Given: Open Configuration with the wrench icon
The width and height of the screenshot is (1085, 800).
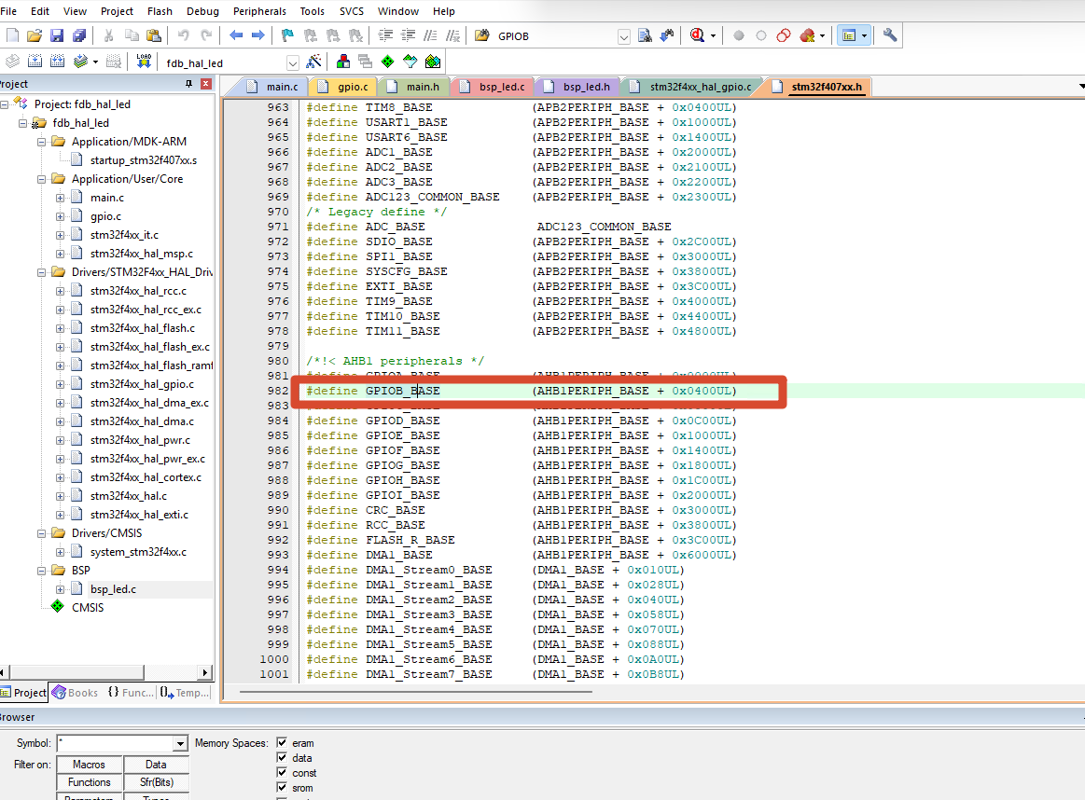Looking at the screenshot, I should [x=890, y=35].
